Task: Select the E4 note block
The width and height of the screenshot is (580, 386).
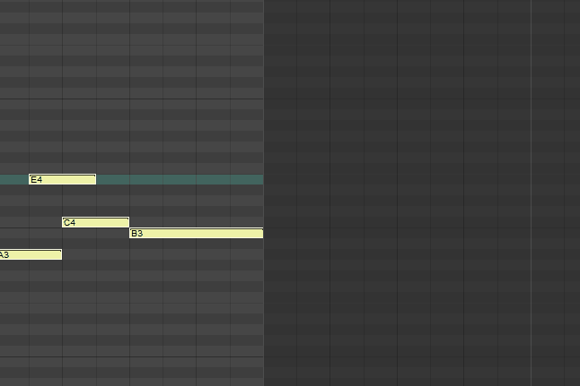Action: (62, 179)
